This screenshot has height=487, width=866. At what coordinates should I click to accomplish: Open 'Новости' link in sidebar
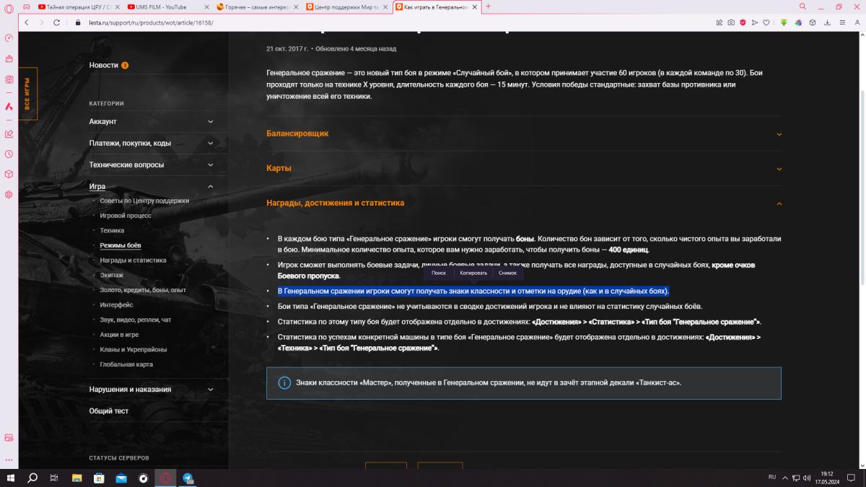pyautogui.click(x=104, y=65)
